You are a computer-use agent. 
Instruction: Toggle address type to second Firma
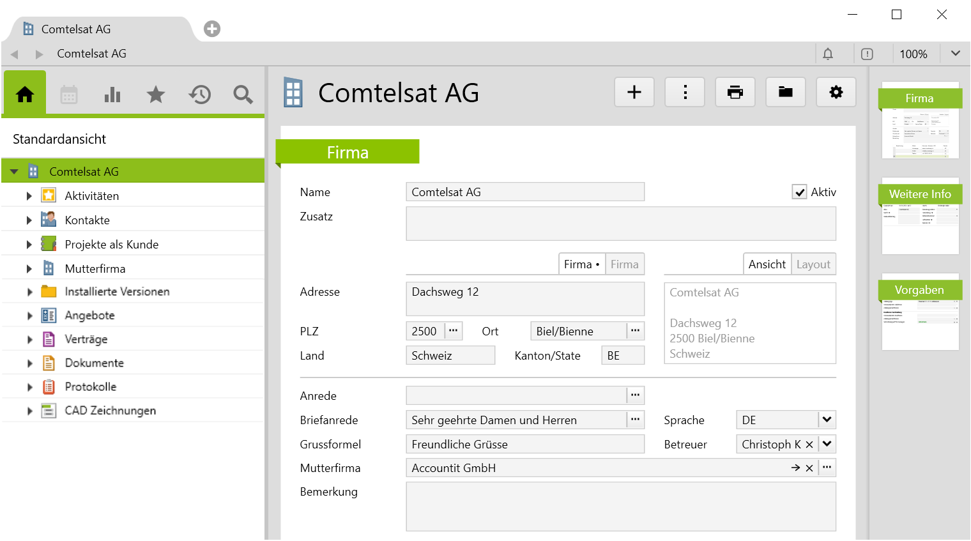(x=624, y=264)
